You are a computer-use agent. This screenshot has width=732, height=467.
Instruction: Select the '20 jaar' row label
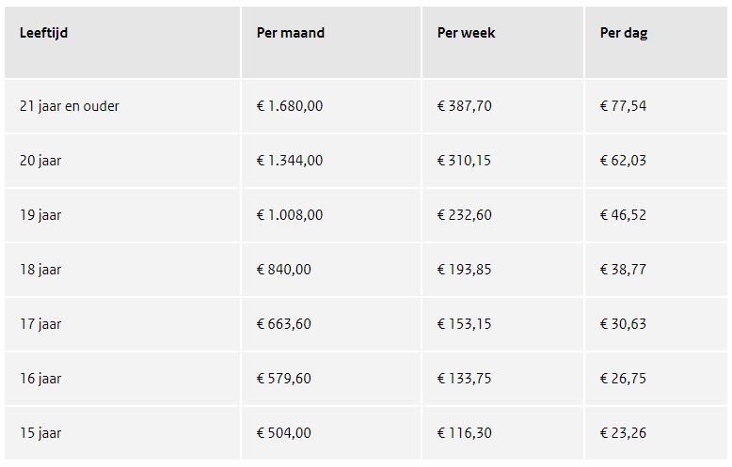(x=40, y=161)
